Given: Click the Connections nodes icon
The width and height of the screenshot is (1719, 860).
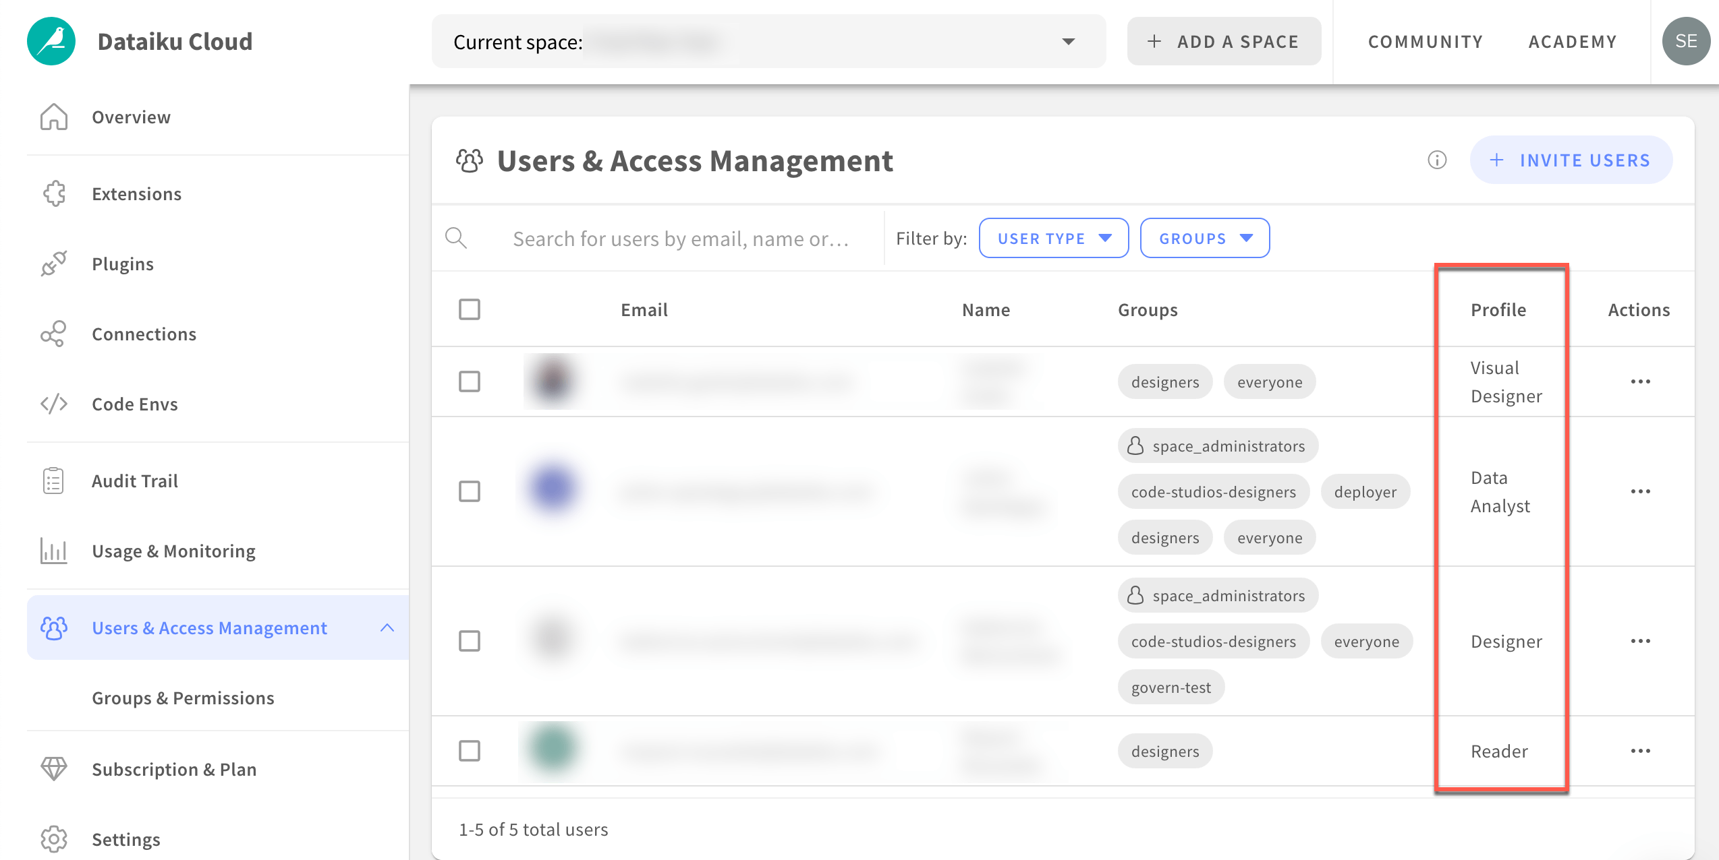Looking at the screenshot, I should pos(54,334).
